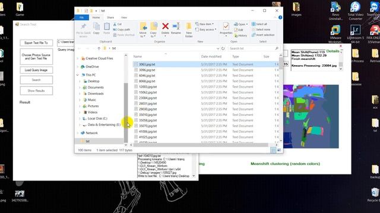Click Edit in Open group
Screen dimensions: 380x213
pyautogui.click(x=239, y=30)
